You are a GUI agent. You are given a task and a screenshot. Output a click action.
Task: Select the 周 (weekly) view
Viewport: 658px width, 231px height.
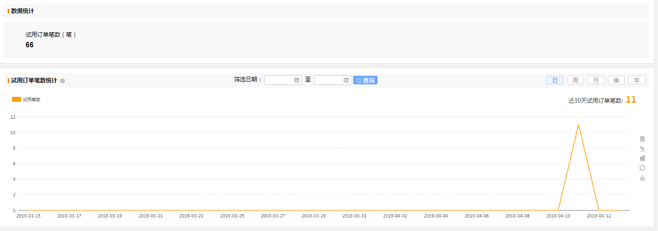(x=575, y=81)
